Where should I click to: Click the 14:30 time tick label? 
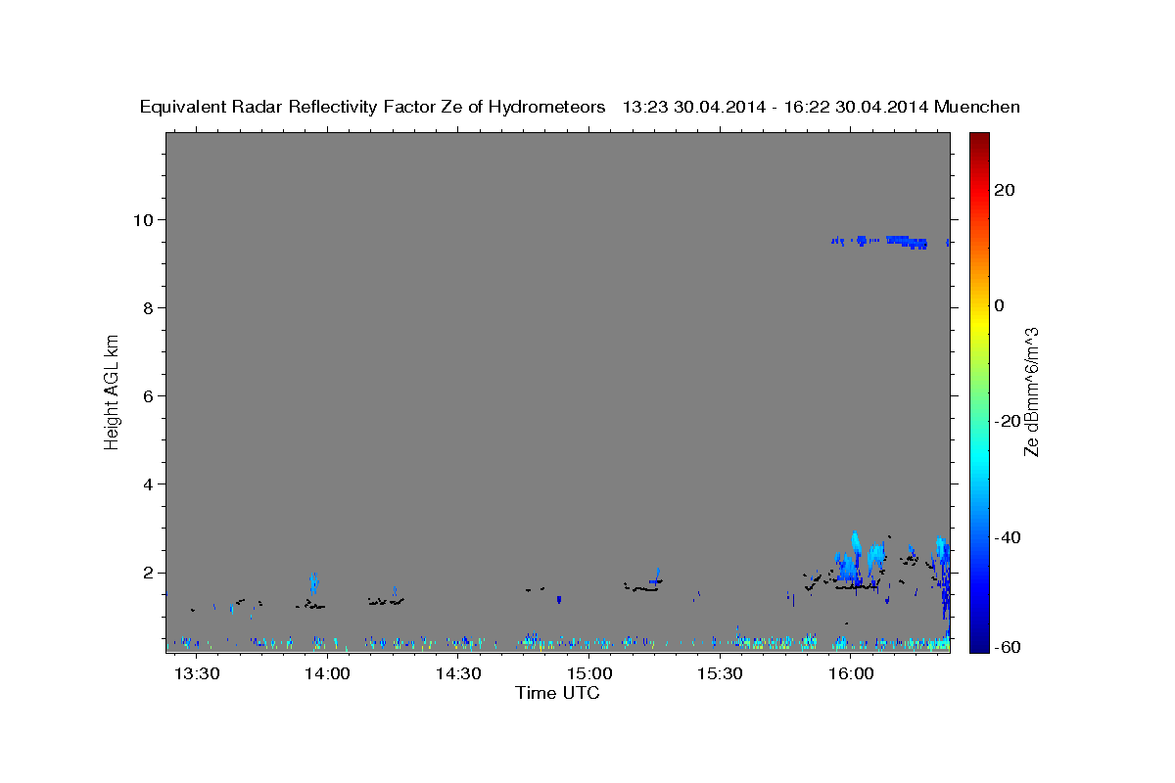pyautogui.click(x=458, y=674)
